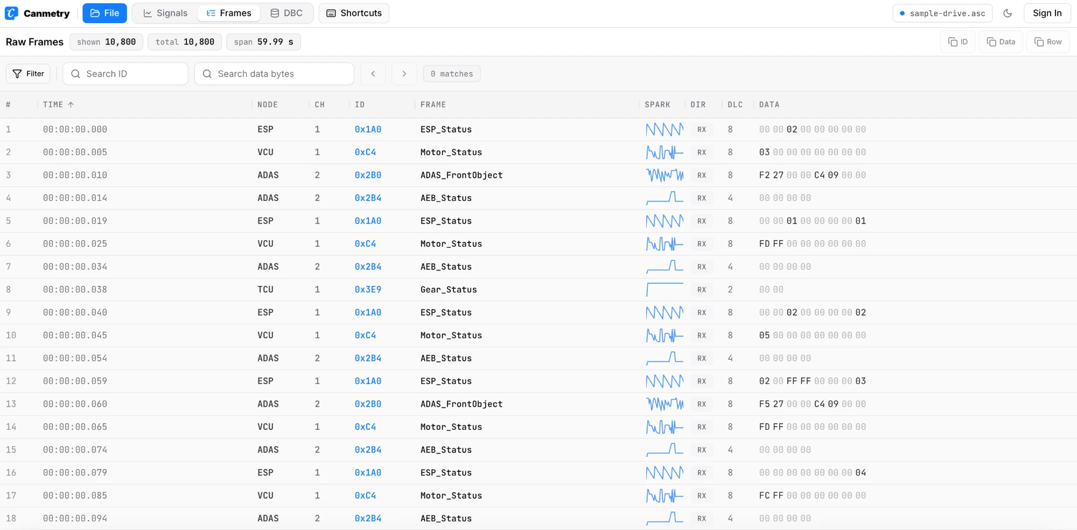
Task: Go to next match arrow
Action: pos(404,74)
